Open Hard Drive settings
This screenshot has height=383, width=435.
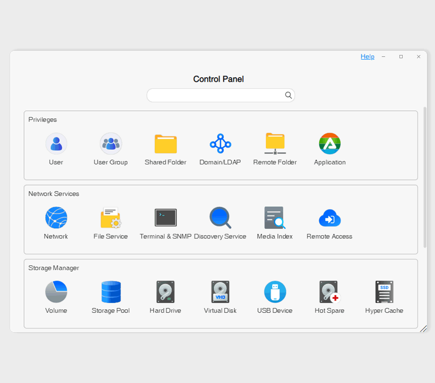click(x=165, y=292)
